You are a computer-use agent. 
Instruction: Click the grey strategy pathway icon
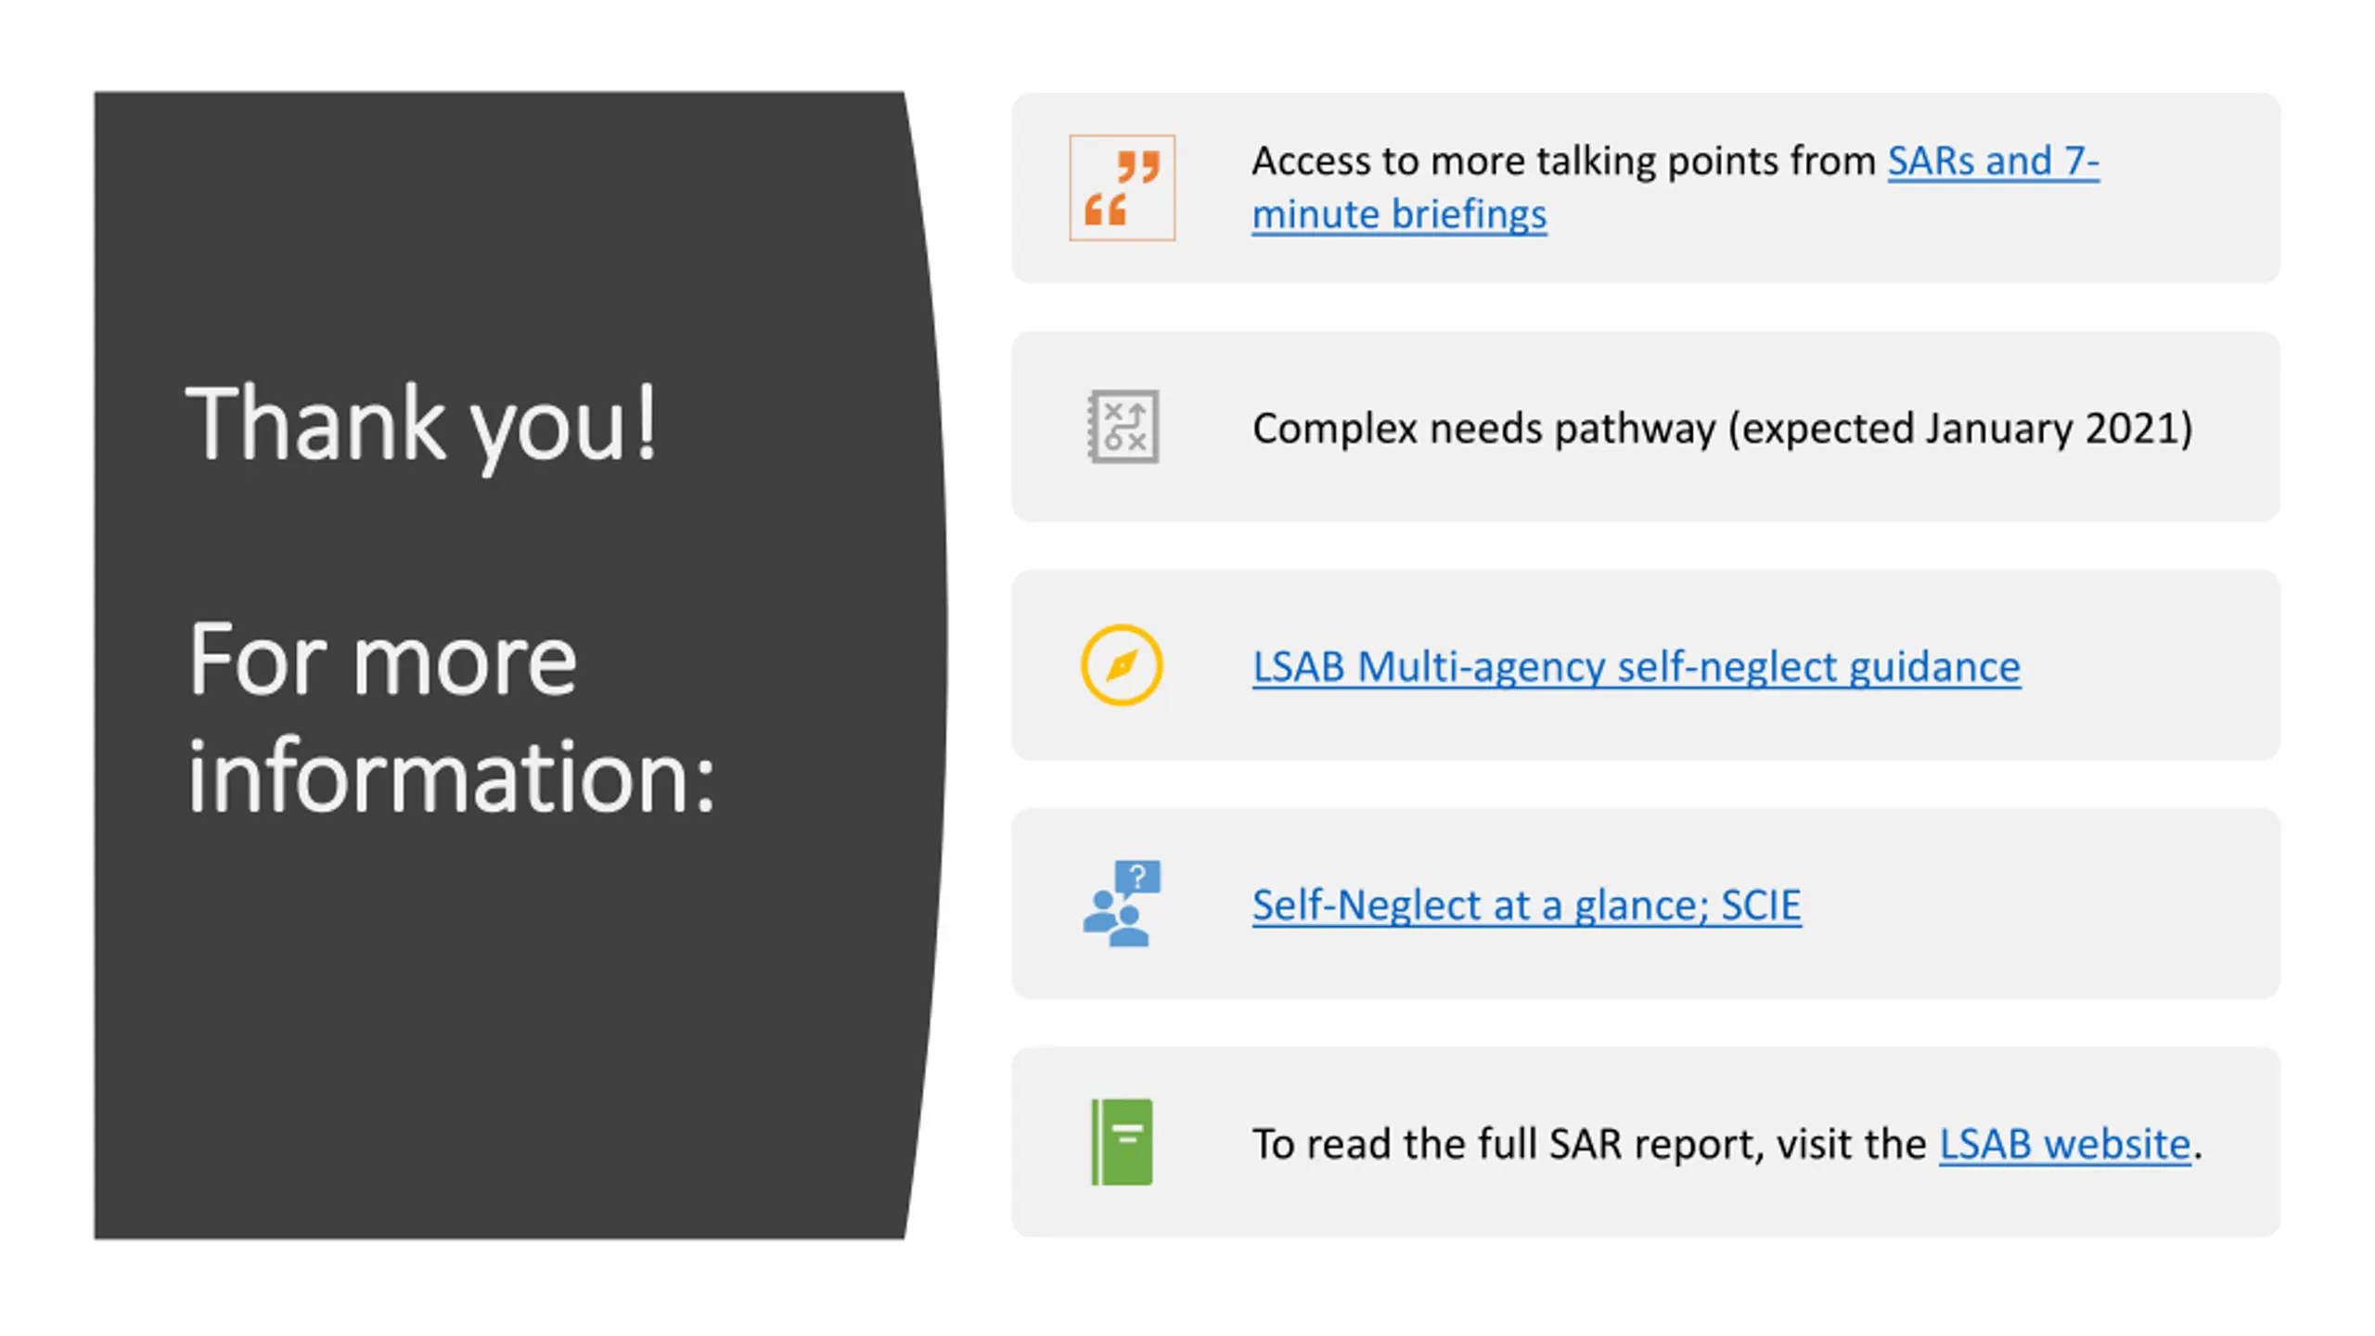[x=1123, y=427]
